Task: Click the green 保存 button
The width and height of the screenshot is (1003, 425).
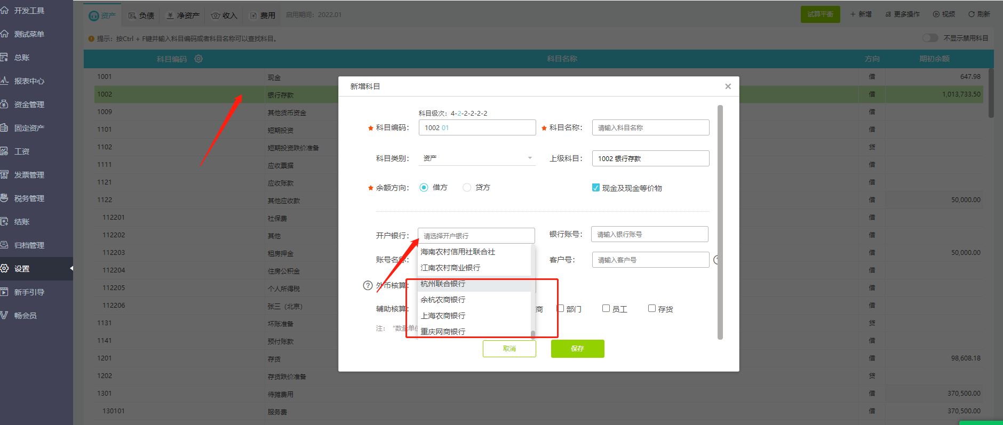Action: click(x=577, y=349)
